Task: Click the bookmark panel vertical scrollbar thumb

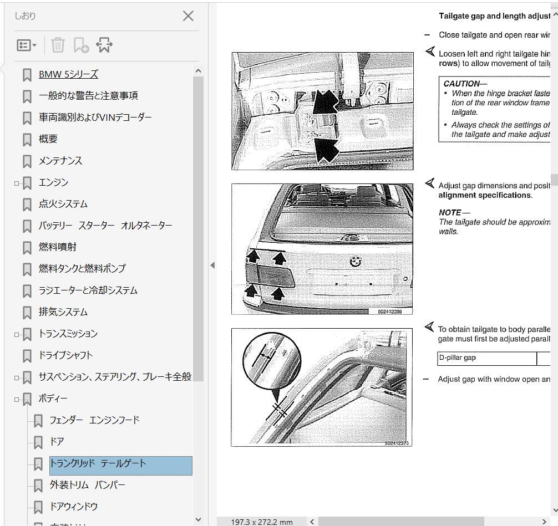Action: (198, 228)
